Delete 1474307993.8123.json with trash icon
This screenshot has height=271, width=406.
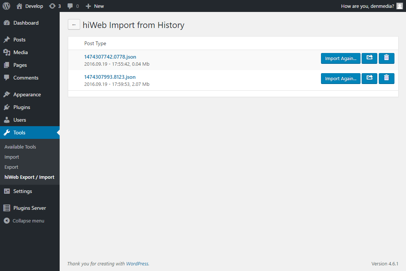point(386,79)
